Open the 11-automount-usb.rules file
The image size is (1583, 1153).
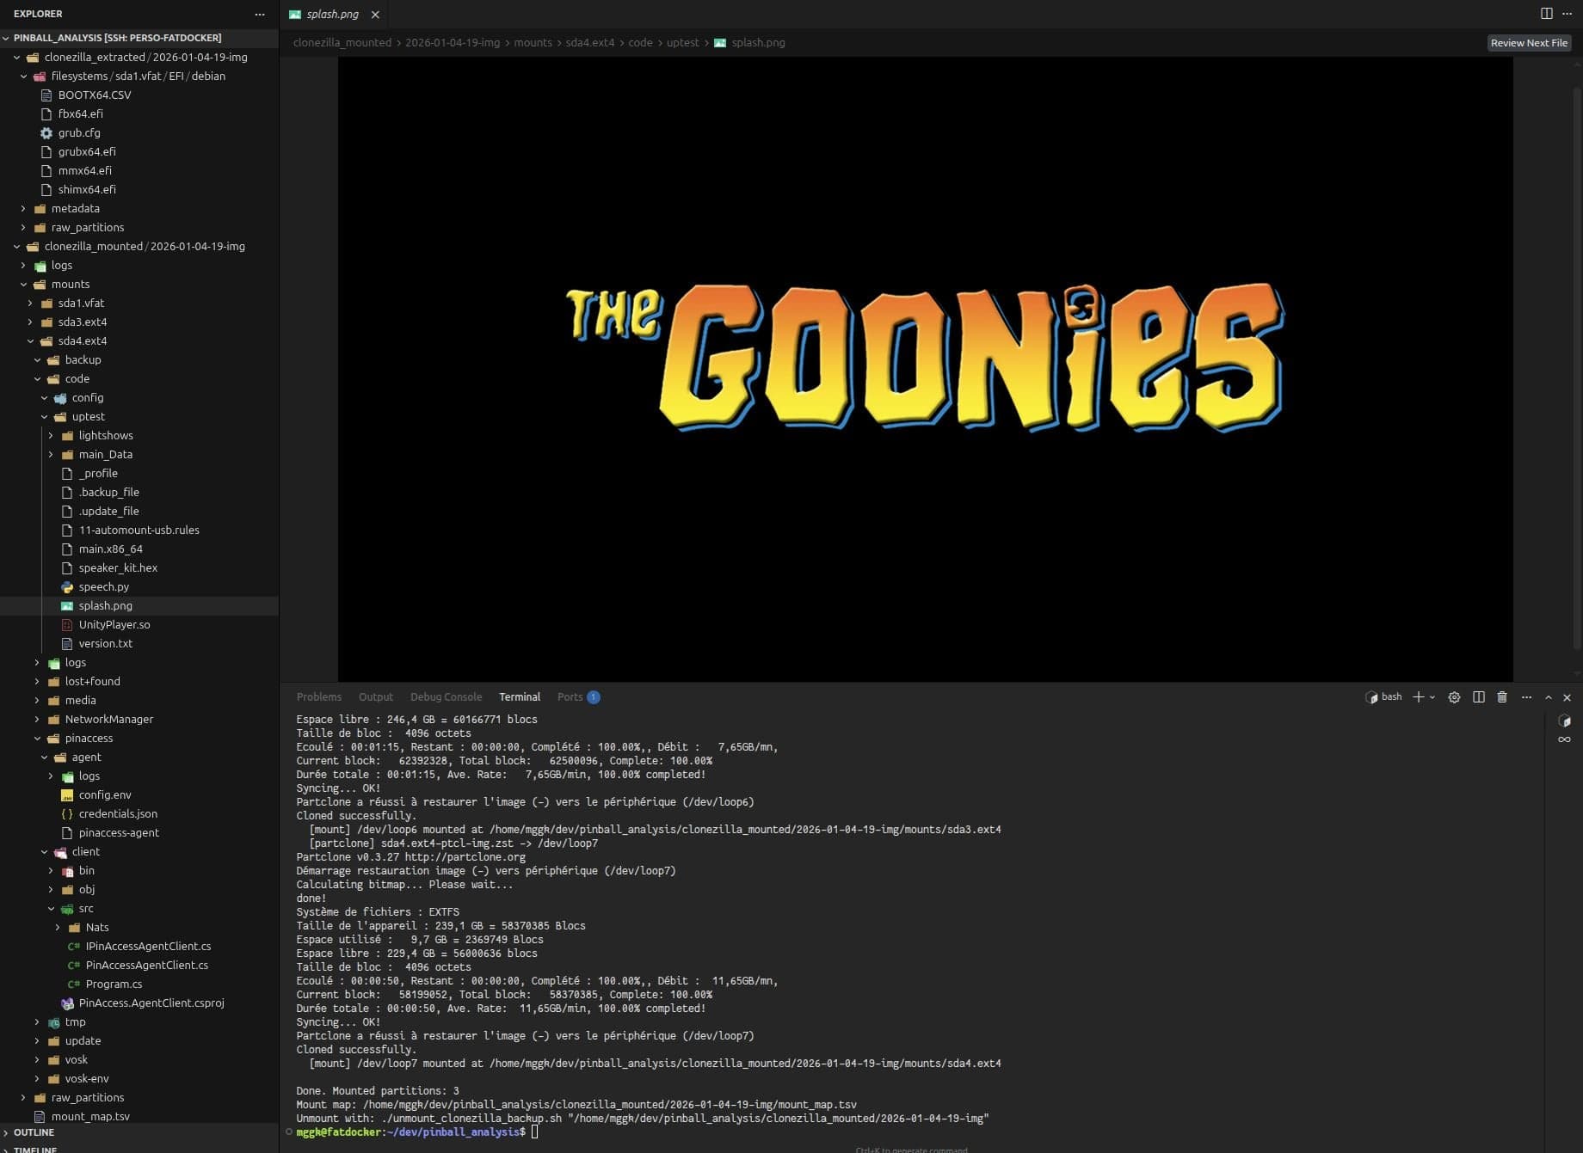[x=139, y=531]
